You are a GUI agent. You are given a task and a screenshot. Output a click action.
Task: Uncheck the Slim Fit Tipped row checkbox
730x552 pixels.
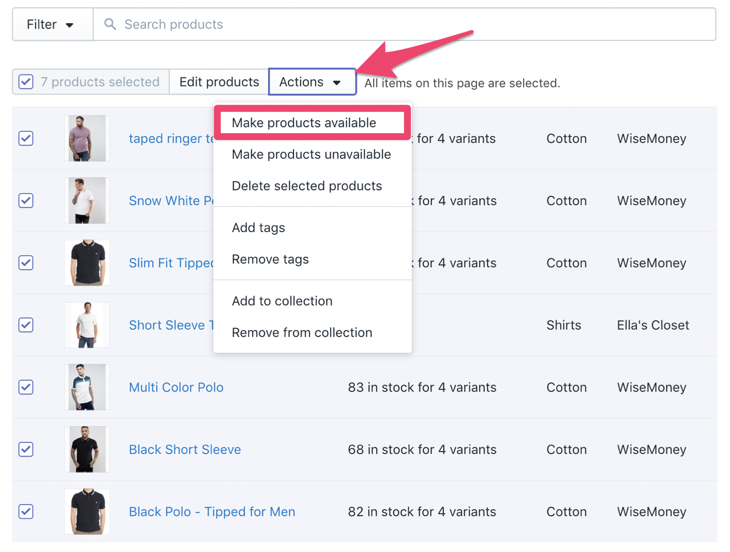(26, 263)
